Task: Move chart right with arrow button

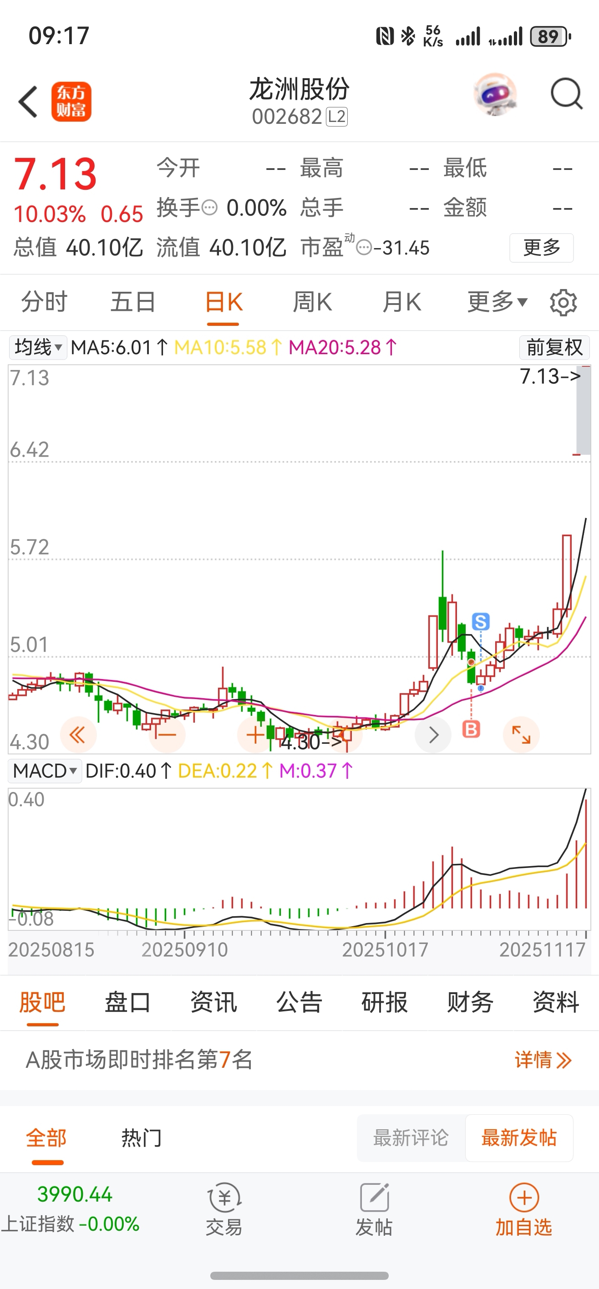Action: click(433, 735)
